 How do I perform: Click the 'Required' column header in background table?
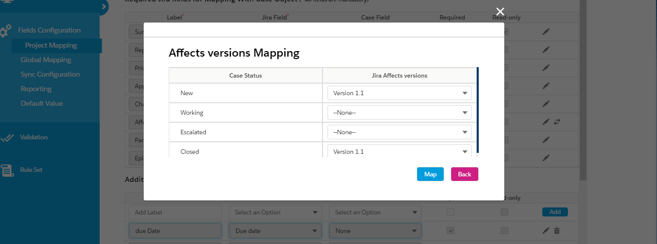[452, 18]
